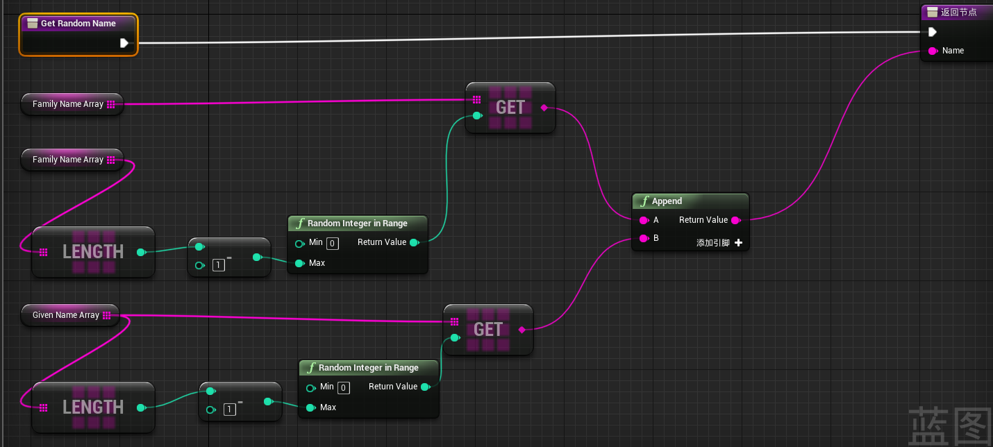The image size is (993, 447).
Task: Click the purple grid icon on the 返回节点 header
Action: click(x=934, y=12)
